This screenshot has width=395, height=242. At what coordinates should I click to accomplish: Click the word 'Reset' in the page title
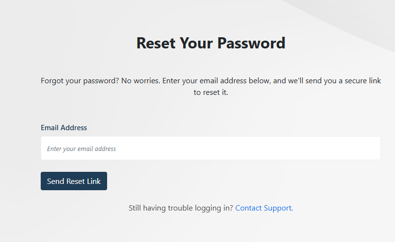pyautogui.click(x=156, y=43)
